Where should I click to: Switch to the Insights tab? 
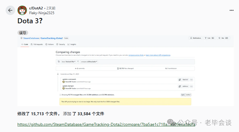tap(72, 44)
